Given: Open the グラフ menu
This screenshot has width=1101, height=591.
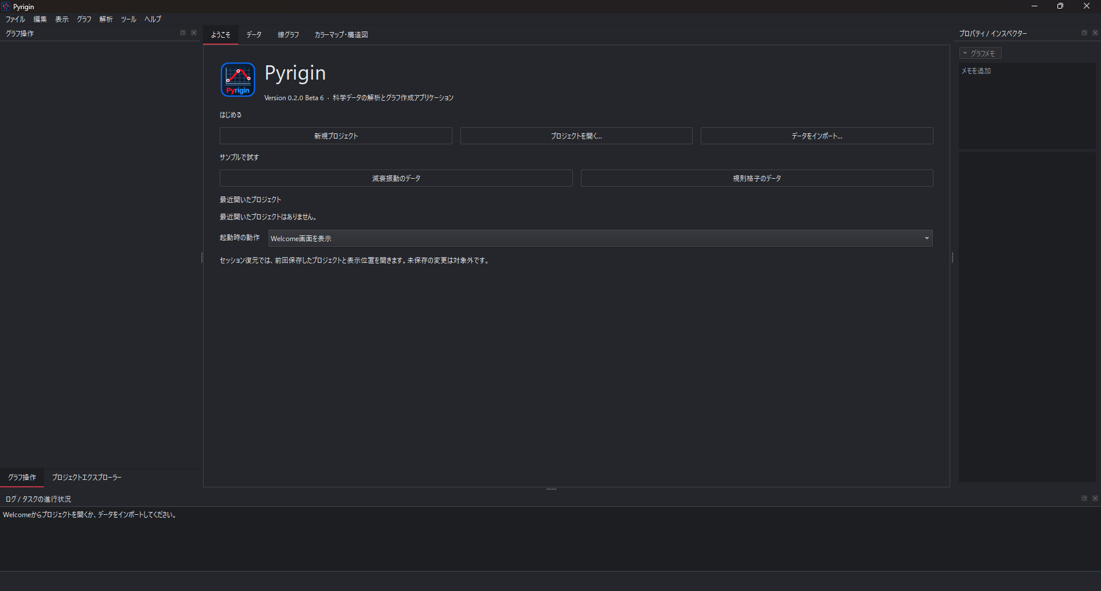Looking at the screenshot, I should (x=84, y=19).
